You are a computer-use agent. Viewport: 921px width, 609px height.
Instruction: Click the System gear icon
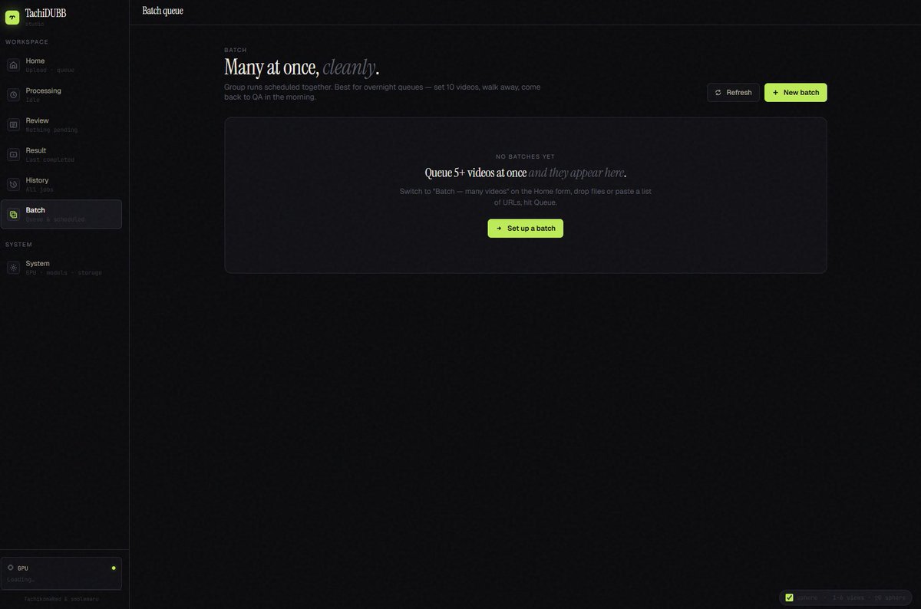(13, 268)
